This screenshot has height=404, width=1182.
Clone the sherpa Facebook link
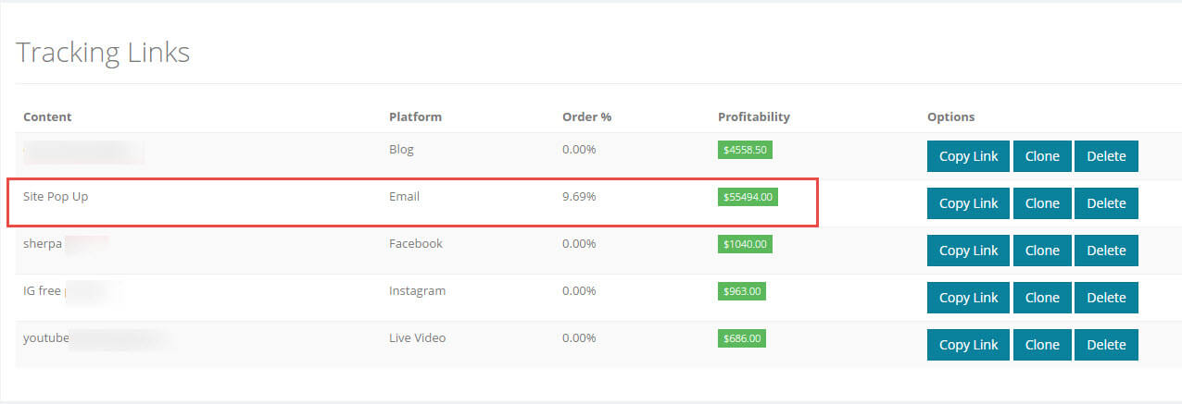point(1042,251)
